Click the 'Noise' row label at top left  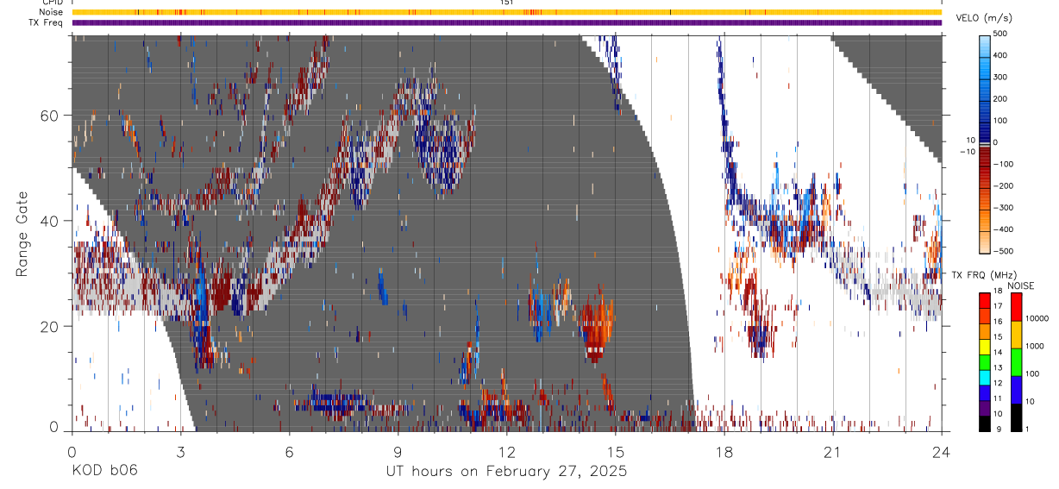pyautogui.click(x=51, y=12)
